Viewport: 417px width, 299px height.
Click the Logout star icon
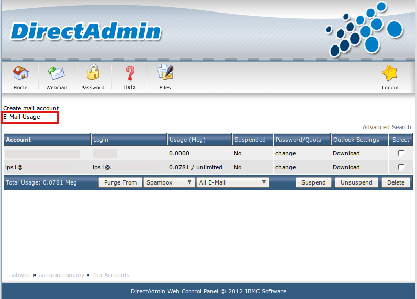[390, 74]
